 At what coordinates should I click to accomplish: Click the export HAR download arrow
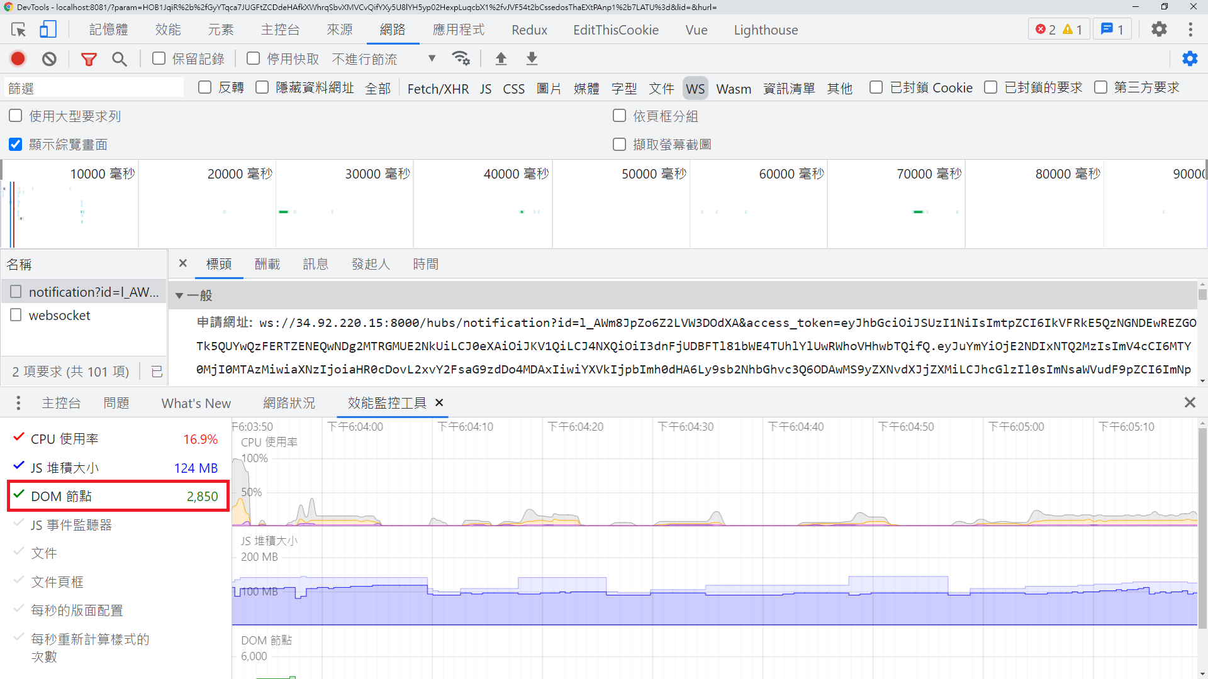pyautogui.click(x=532, y=58)
